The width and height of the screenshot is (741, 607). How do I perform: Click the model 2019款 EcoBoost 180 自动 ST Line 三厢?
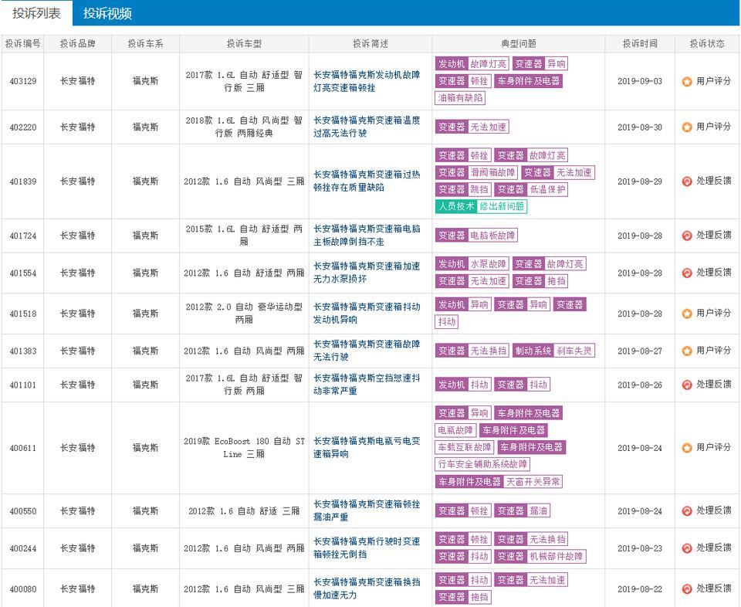[x=244, y=448]
